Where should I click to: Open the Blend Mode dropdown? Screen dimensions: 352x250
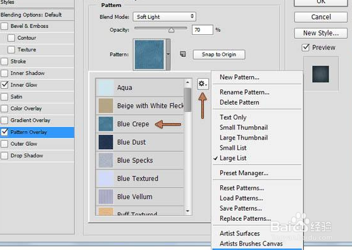point(165,16)
